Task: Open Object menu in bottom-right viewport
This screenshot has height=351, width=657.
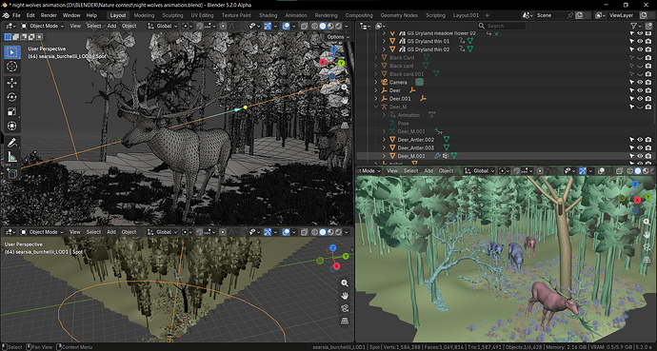Action: coord(446,170)
